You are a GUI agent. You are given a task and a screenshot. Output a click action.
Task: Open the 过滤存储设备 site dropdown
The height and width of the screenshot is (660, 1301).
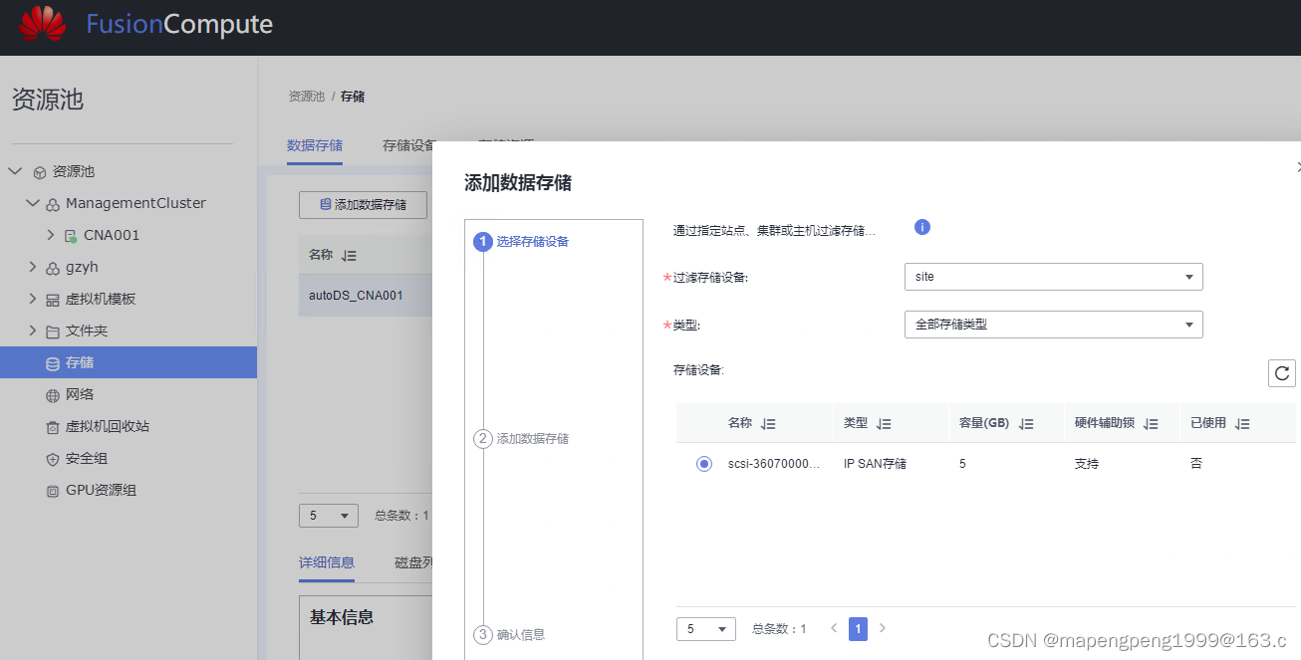coord(1053,277)
